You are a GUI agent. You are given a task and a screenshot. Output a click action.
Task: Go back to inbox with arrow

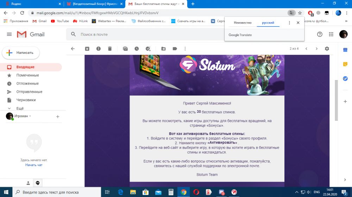(73, 48)
